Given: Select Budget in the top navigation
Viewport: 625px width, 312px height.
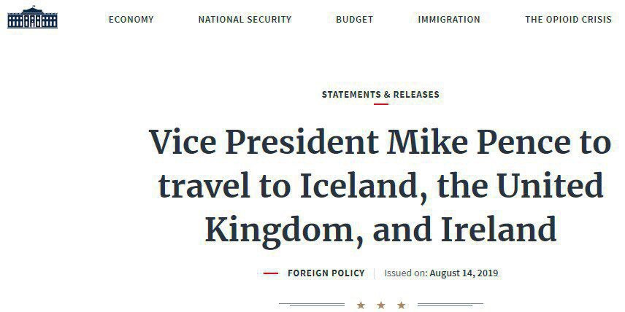Looking at the screenshot, I should pos(355,20).
